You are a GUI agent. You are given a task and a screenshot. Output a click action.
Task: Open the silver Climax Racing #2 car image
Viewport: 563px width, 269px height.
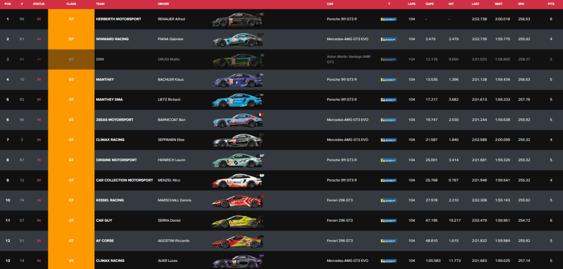pyautogui.click(x=238, y=140)
